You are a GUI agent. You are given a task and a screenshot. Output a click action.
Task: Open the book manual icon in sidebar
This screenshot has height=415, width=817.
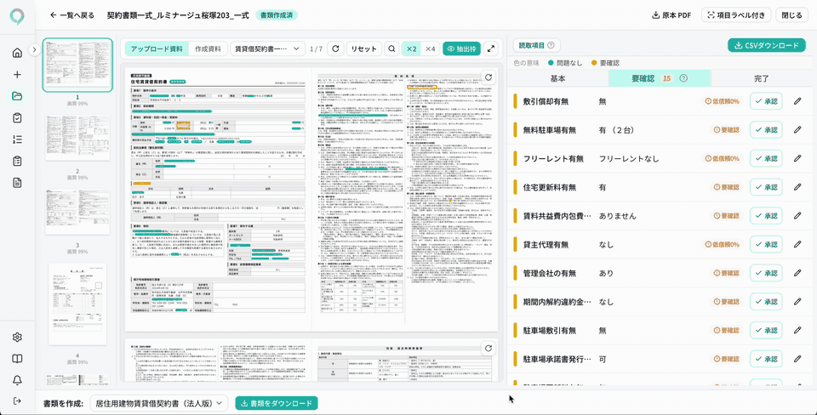17,359
